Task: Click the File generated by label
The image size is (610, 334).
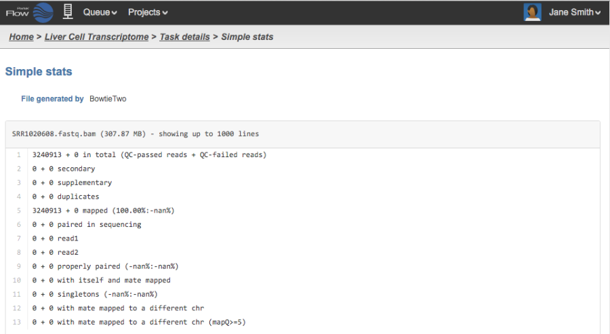Action: click(52, 99)
